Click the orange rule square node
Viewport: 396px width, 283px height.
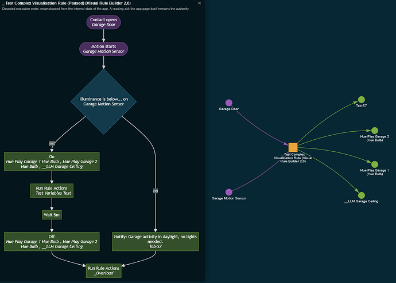pyautogui.click(x=293, y=147)
